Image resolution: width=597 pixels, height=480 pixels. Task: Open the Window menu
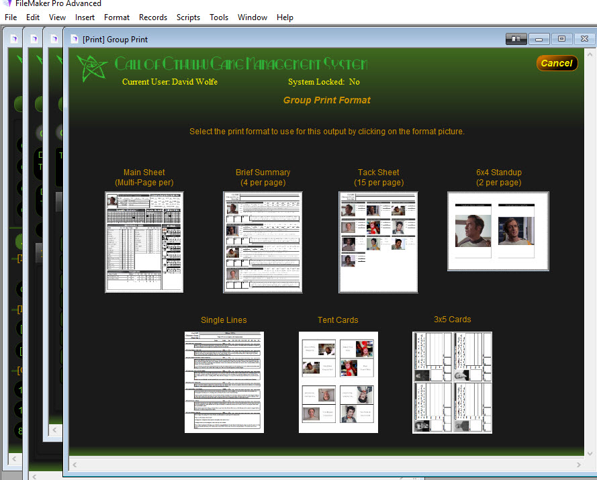(252, 17)
